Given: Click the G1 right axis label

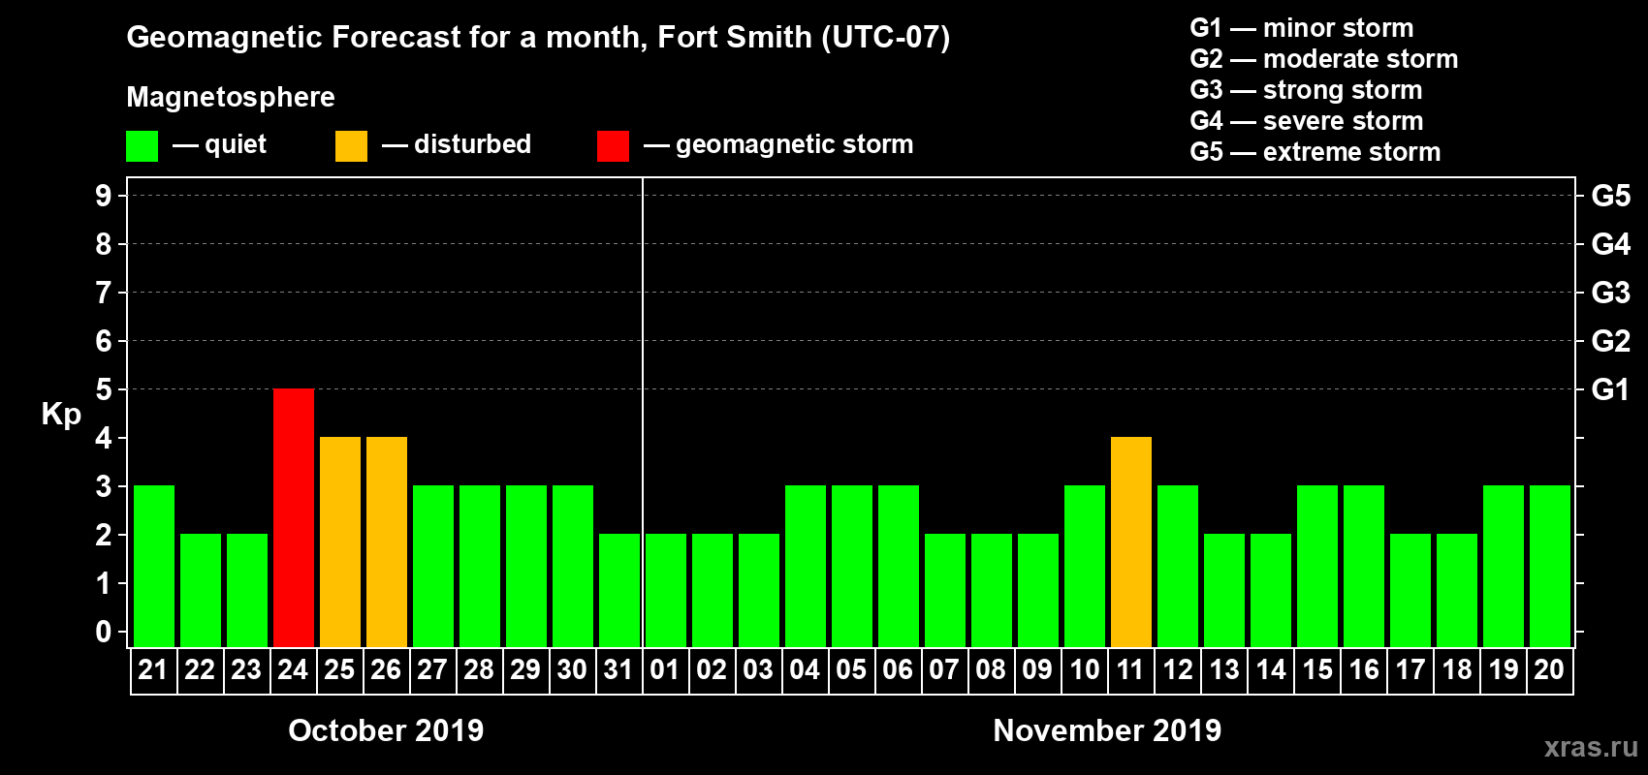Looking at the screenshot, I should pos(1610,389).
